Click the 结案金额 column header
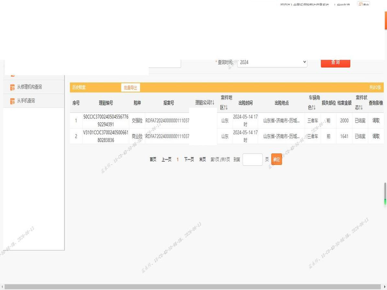 point(344,103)
